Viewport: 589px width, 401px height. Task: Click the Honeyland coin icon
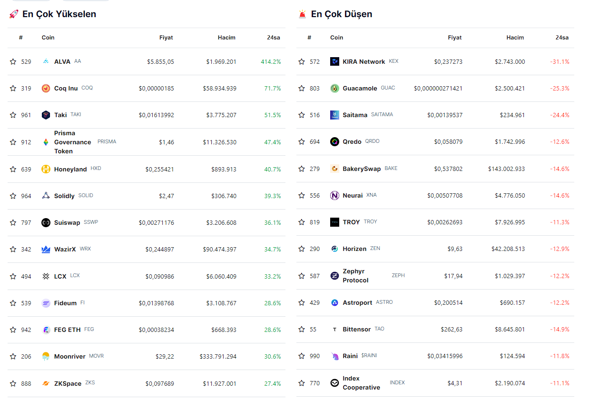pyautogui.click(x=46, y=169)
